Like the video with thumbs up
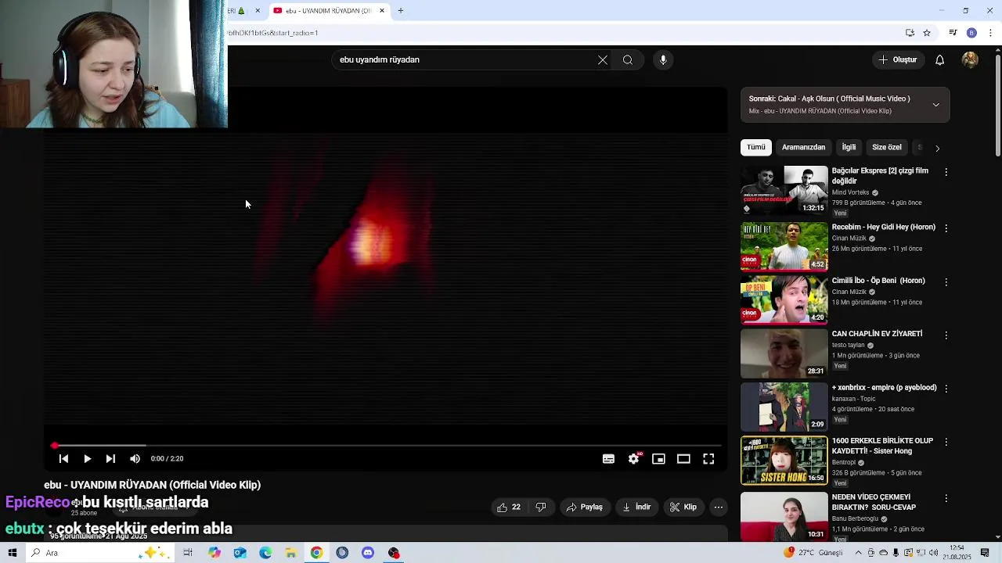This screenshot has width=1002, height=563. click(508, 507)
